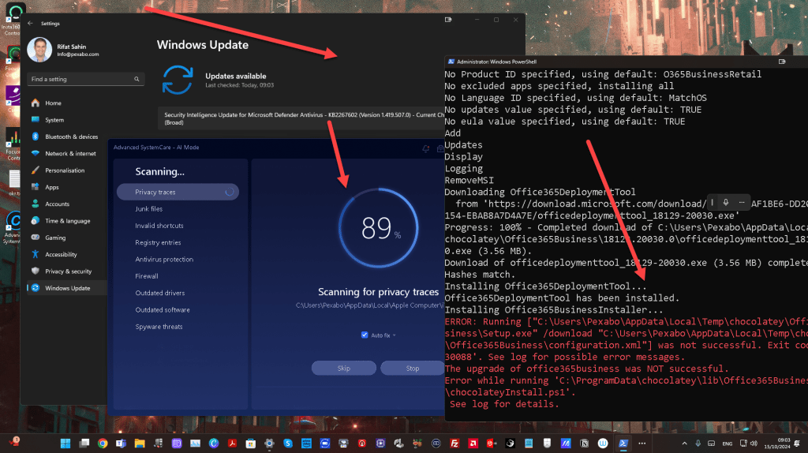This screenshot has width=808, height=453.
Task: Click the search magnifier in Find a setting
Action: [137, 80]
